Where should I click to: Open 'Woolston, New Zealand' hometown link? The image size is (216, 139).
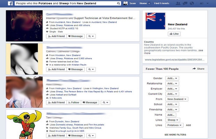[68, 55]
